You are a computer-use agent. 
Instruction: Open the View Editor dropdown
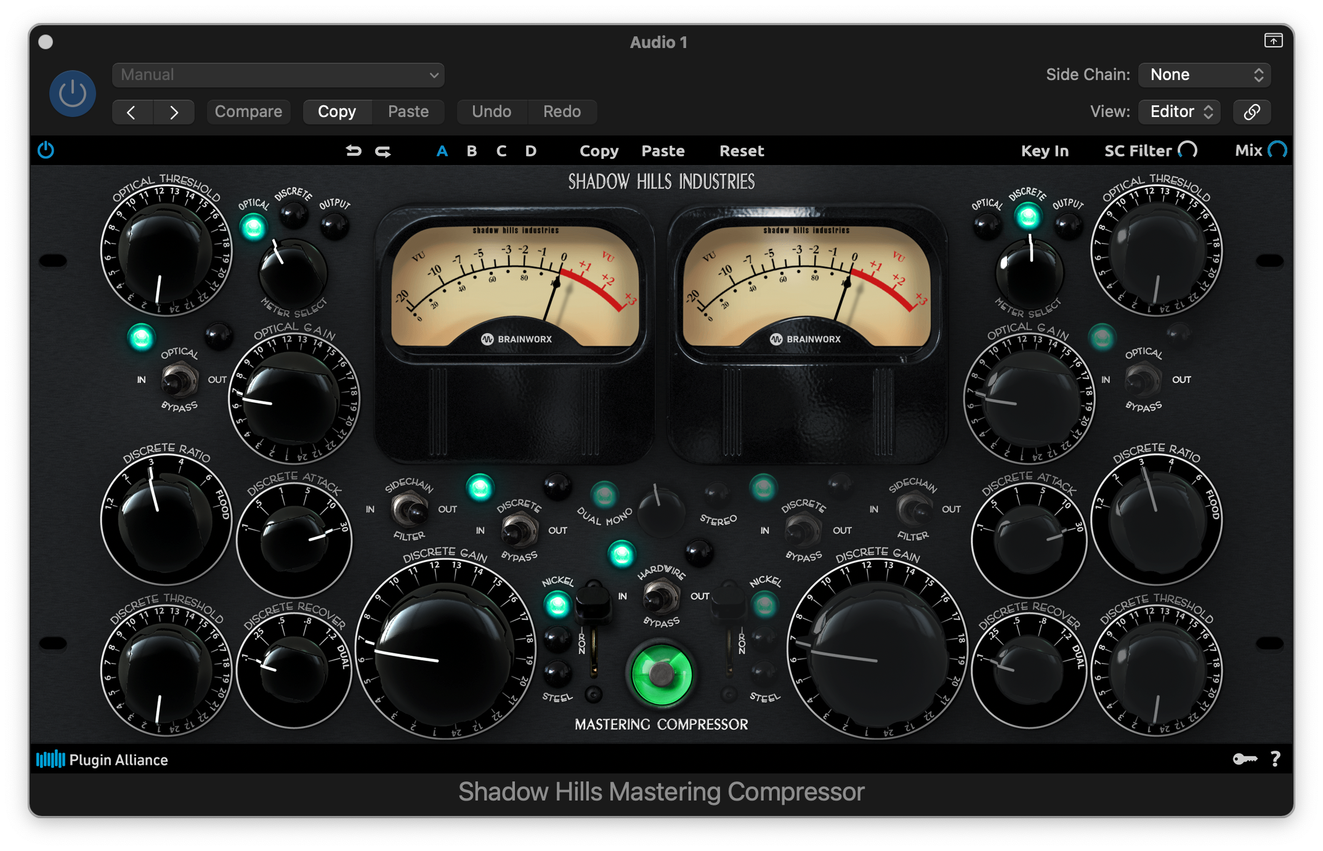pos(1178,111)
